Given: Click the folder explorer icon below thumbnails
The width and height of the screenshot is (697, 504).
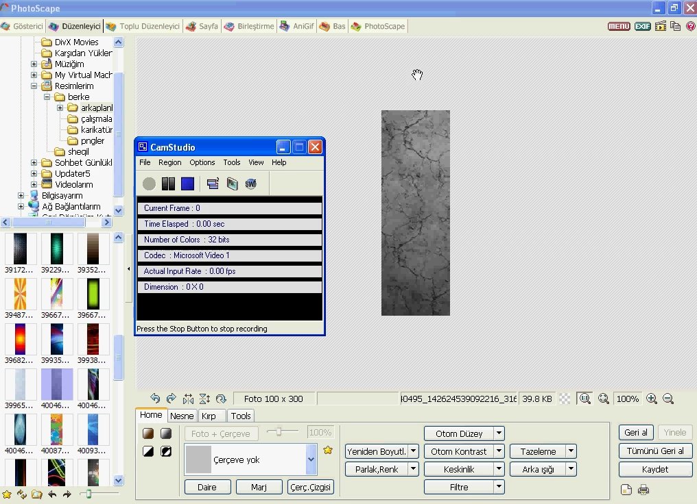Looking at the screenshot, I should click(x=37, y=494).
